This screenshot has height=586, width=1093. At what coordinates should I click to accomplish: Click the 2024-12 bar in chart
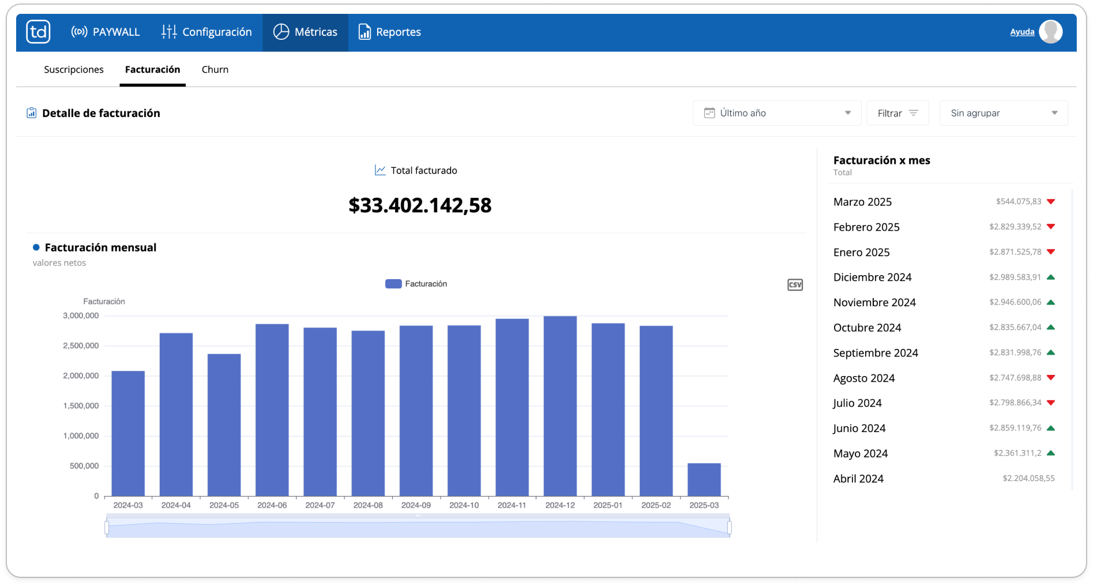click(560, 406)
